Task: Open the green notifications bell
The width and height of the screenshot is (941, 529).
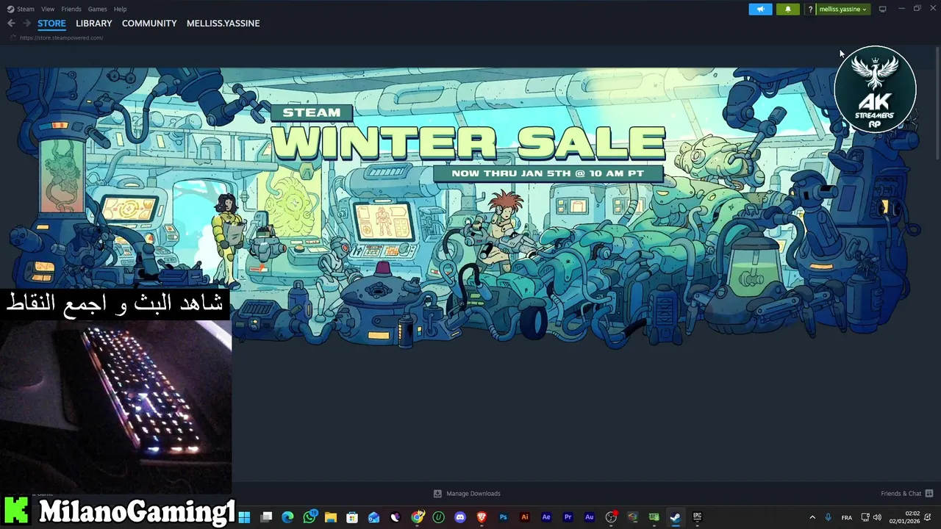Action: click(x=788, y=9)
